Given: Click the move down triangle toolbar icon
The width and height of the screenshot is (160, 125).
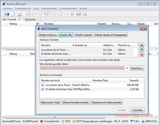Looking at the screenshot, I should pyautogui.click(x=41, y=14).
